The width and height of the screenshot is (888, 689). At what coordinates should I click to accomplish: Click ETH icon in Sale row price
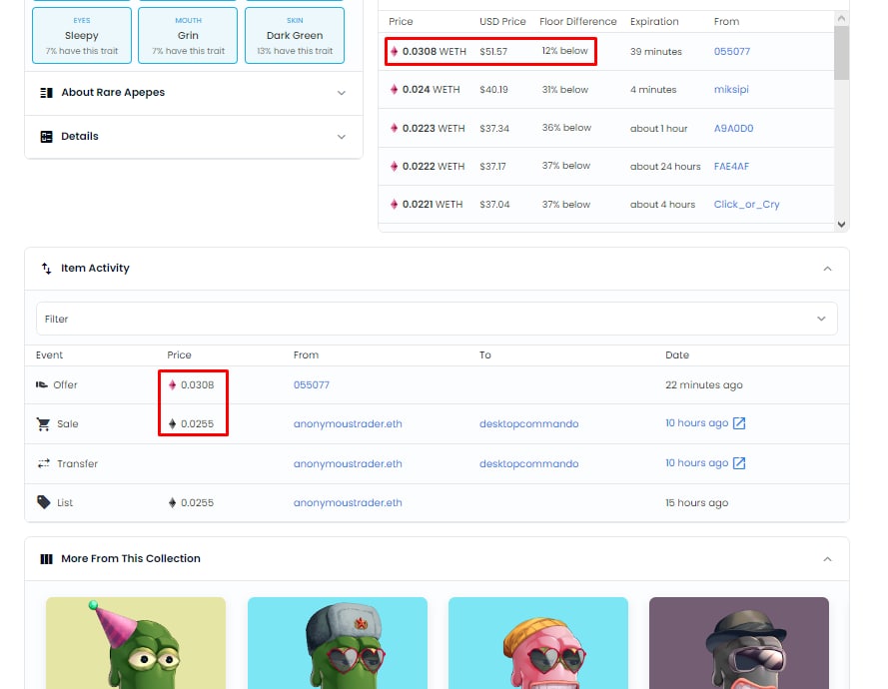click(x=172, y=424)
